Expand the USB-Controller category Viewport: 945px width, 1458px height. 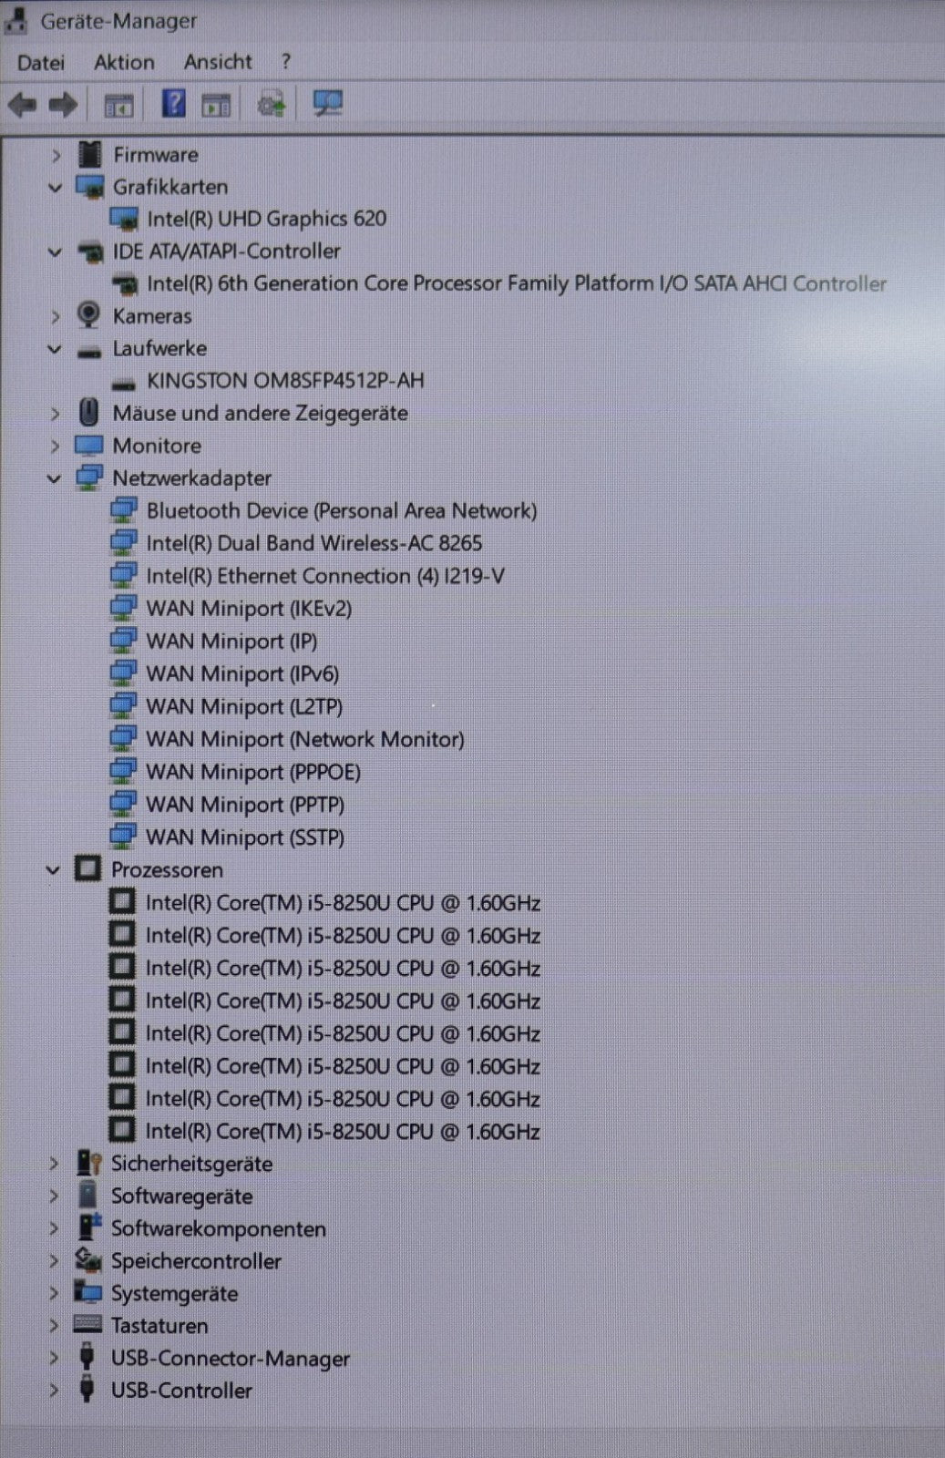point(54,1391)
